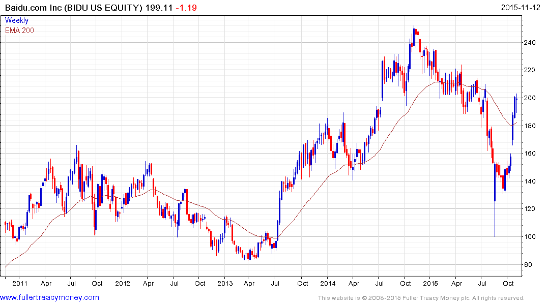Click the 2011 year label on time axis
This screenshot has width=547, height=305.
point(20,283)
